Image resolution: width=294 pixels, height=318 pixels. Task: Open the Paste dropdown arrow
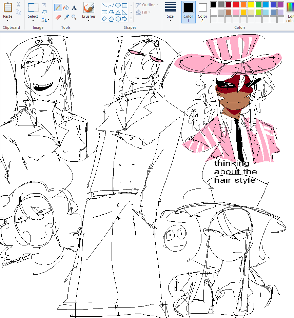click(x=8, y=21)
